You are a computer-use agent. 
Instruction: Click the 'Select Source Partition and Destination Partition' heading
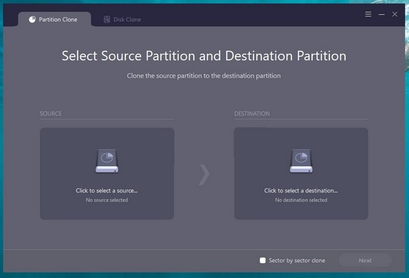[204, 56]
